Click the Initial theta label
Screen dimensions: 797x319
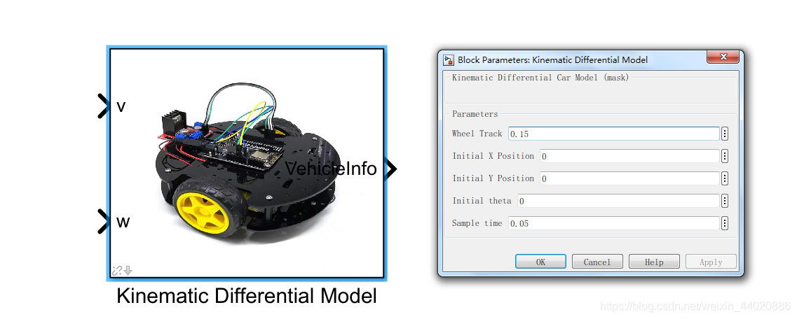(482, 201)
